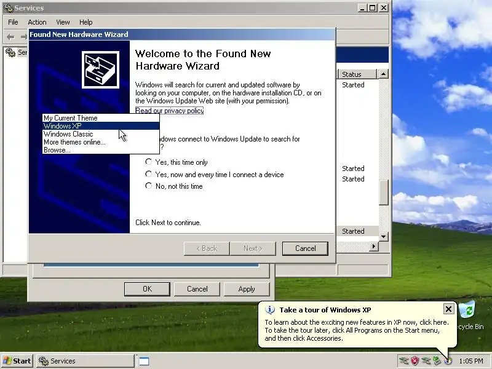Click the info icon in tour balloon

pyautogui.click(x=270, y=310)
